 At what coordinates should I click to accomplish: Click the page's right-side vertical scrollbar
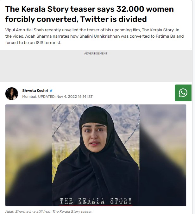point(193,107)
